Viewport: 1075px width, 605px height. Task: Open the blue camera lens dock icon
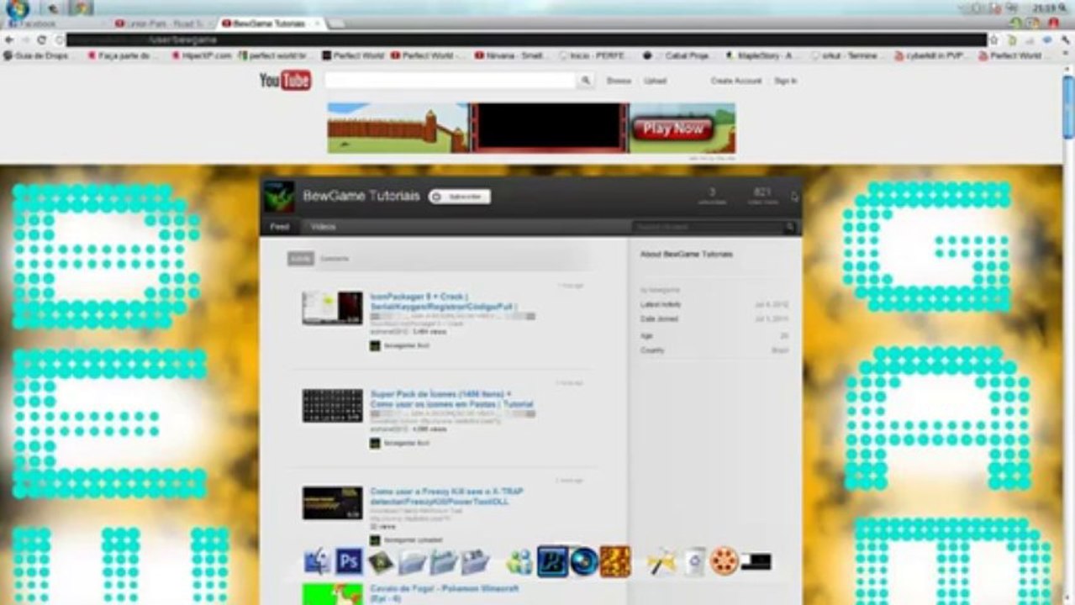(x=583, y=561)
